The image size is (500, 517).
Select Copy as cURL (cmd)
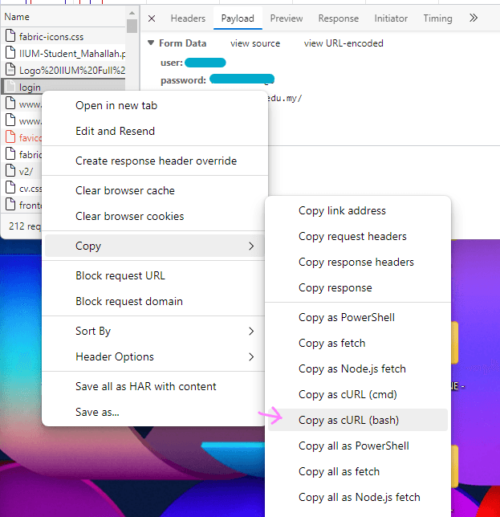pyautogui.click(x=358, y=395)
